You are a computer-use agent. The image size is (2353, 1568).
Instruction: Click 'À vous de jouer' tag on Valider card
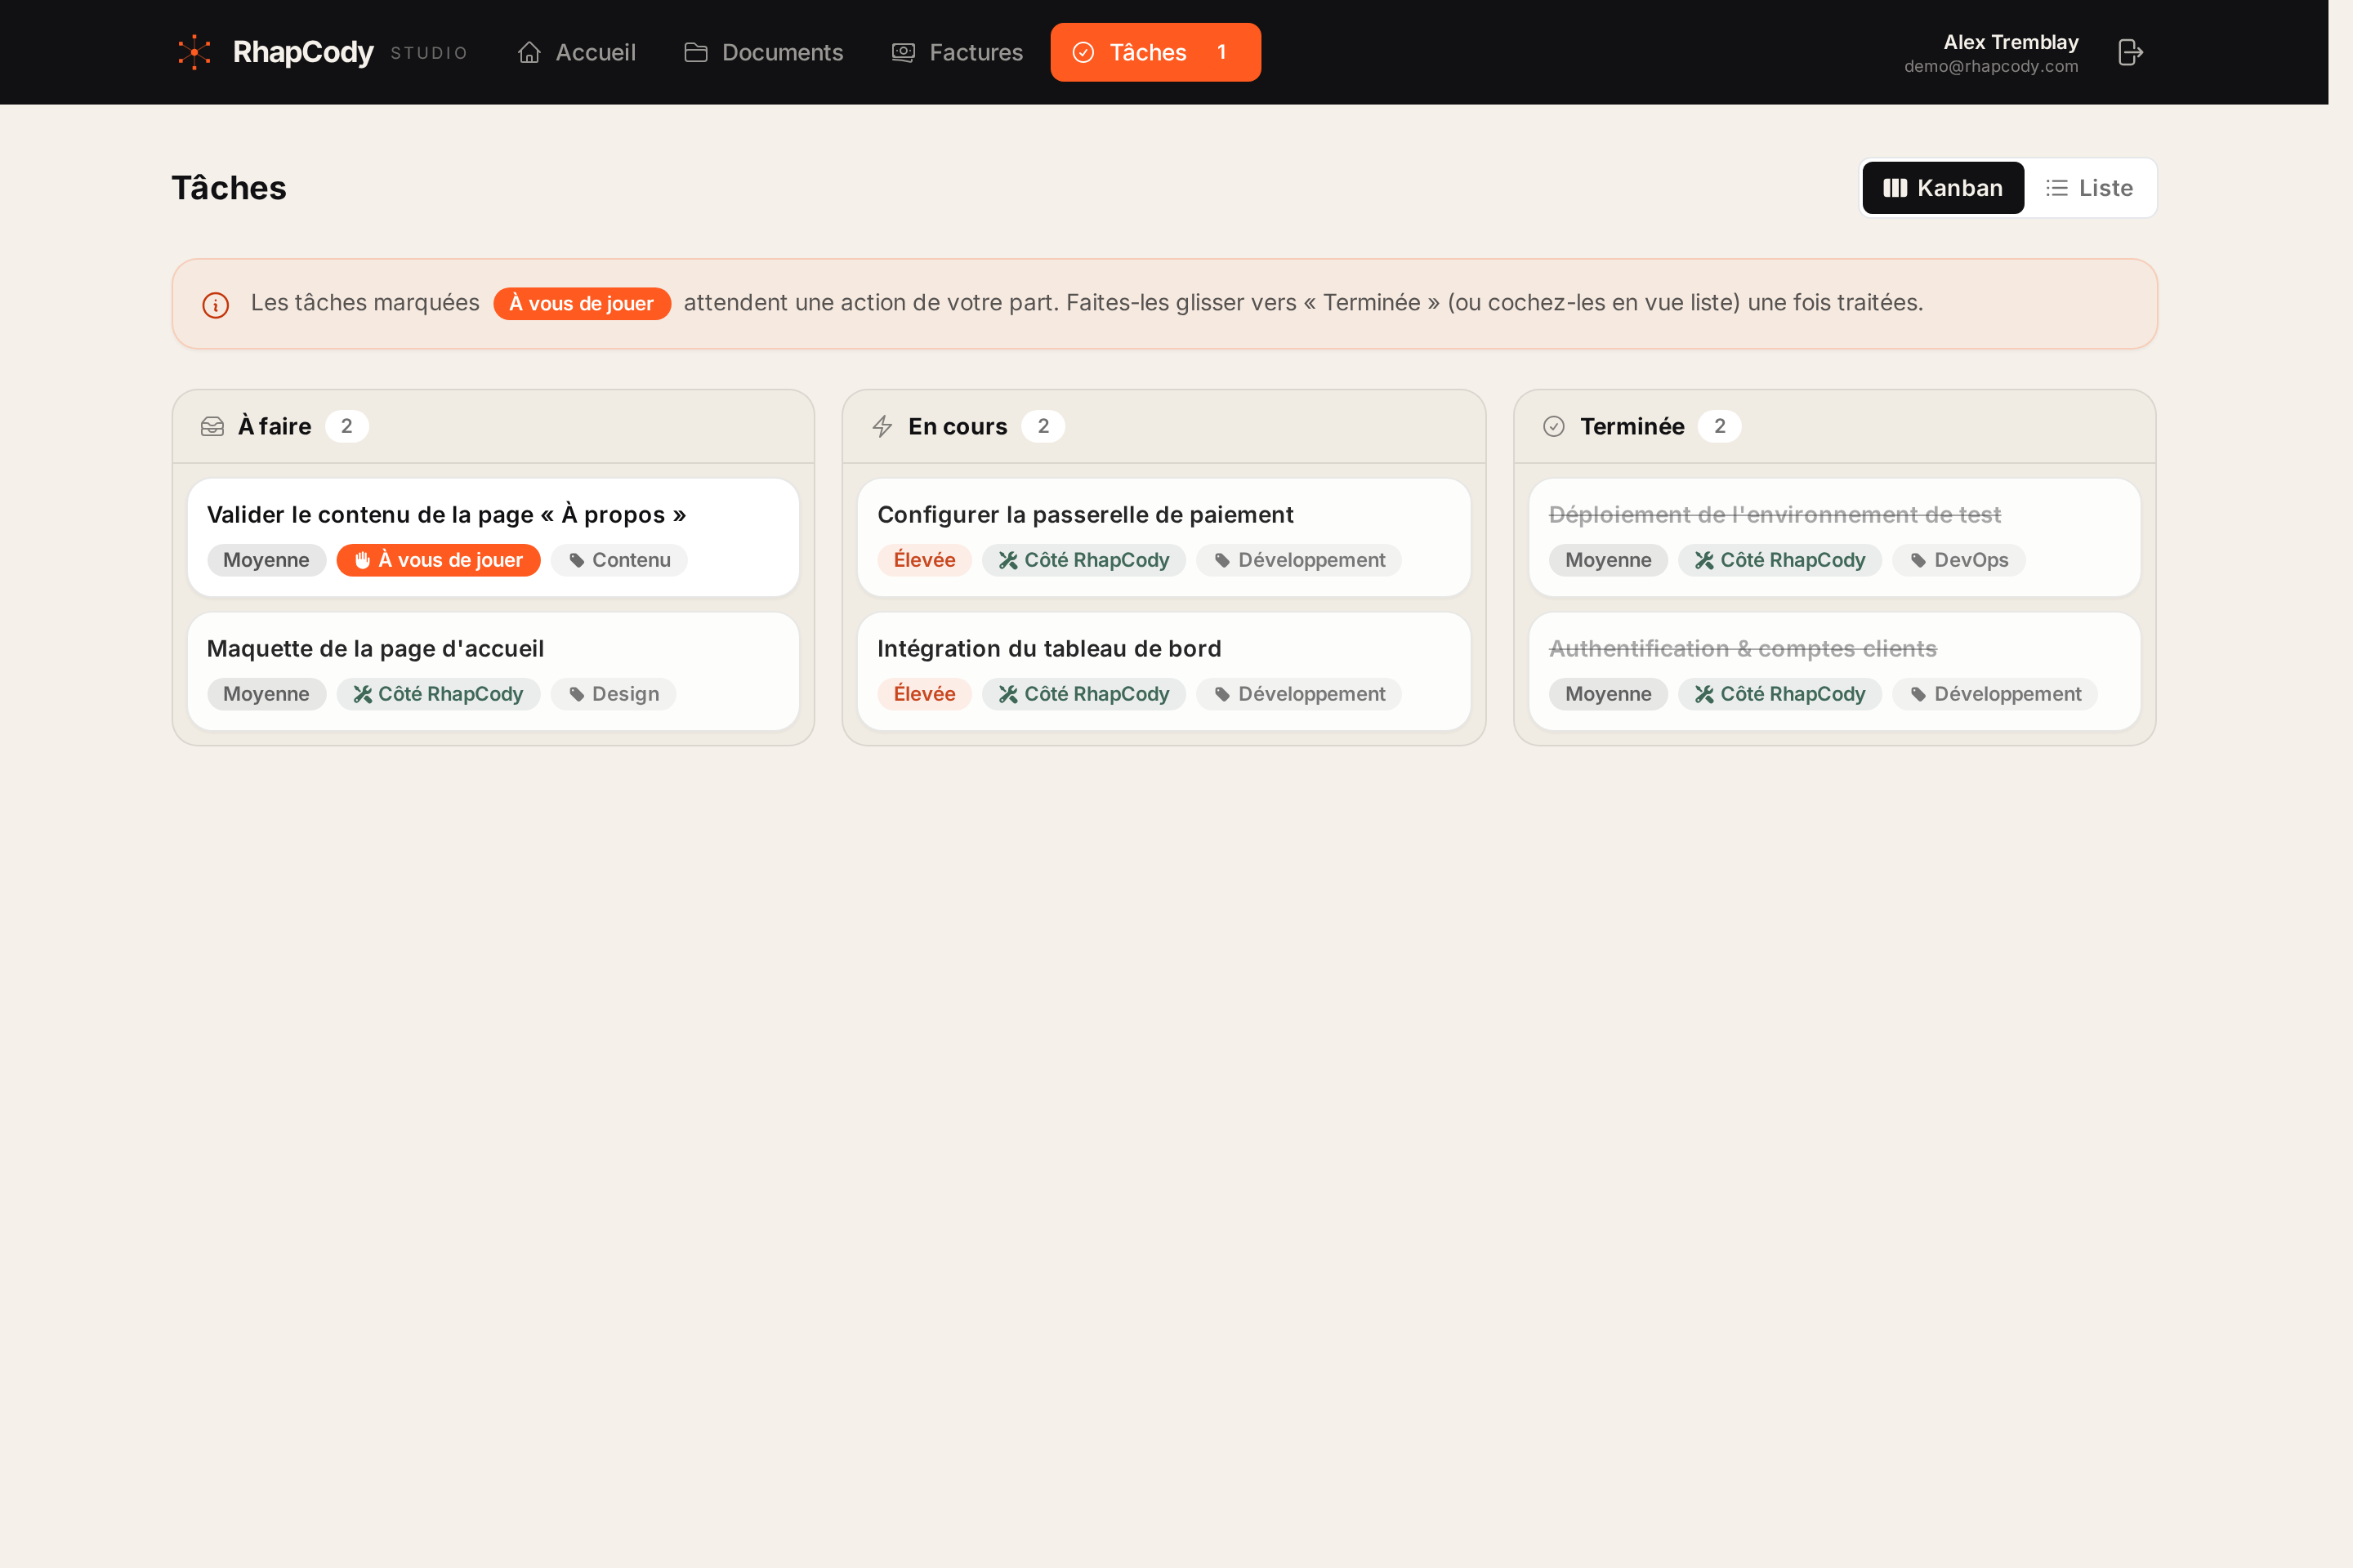click(438, 560)
